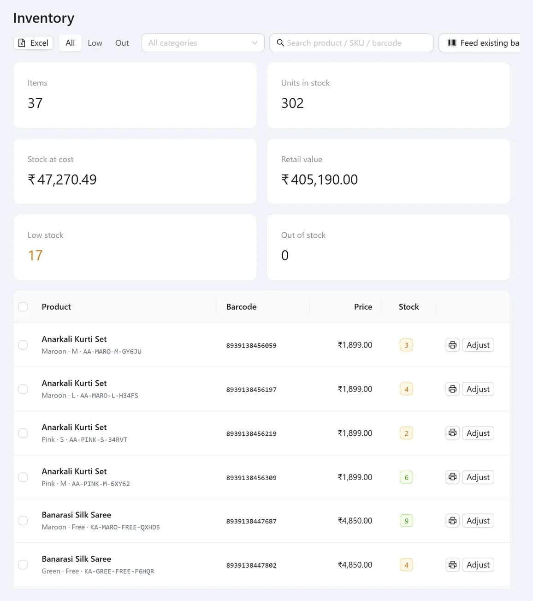Adjust stock for Banarasi Saree Green
The height and width of the screenshot is (601, 533).
(x=478, y=565)
